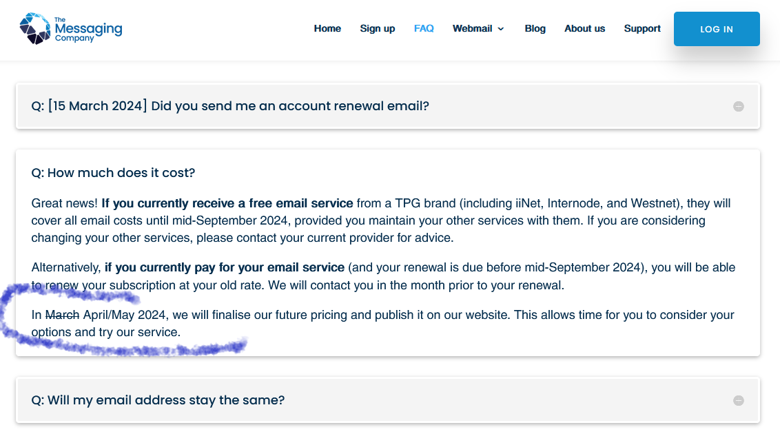Open the Blog section
The height and width of the screenshot is (434, 780).
point(535,28)
